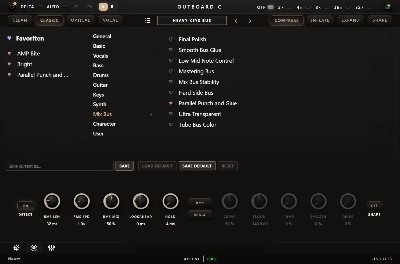
Task: Switch to COMPRESS tab
Action: pos(287,20)
